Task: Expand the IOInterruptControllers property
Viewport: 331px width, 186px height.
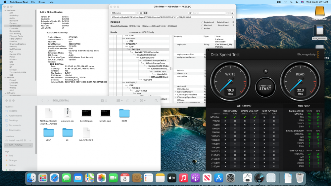Action: [x=175, y=94]
